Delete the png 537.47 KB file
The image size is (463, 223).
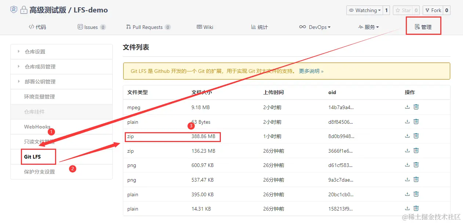(x=416, y=179)
